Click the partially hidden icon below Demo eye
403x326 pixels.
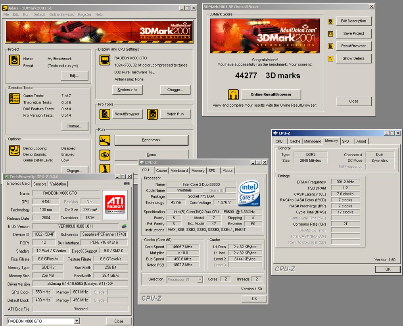pyautogui.click(x=105, y=168)
